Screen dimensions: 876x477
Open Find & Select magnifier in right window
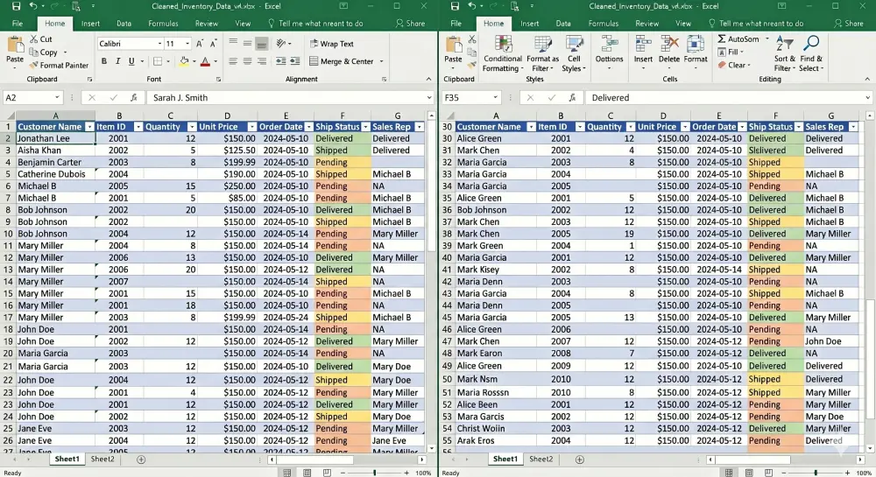point(810,53)
